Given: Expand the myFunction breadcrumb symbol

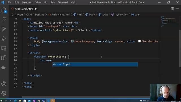Looking at the screenshot, I should click(x=120, y=14).
